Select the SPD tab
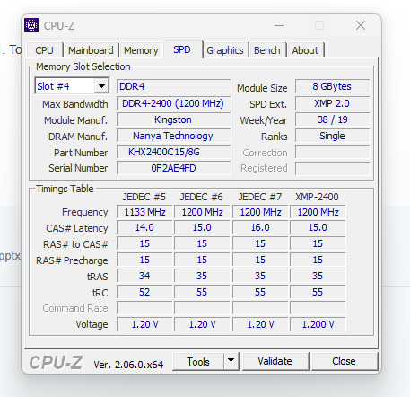410x397 pixels. (x=182, y=49)
